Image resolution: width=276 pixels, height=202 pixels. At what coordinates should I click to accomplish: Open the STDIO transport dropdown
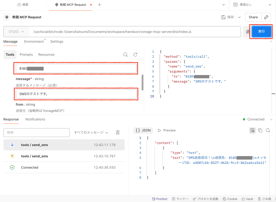coord(16,32)
